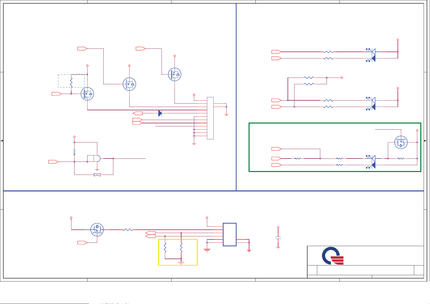Select the ground symbol under the AND gate
Screen dimensions: 430x304
pos(97,170)
